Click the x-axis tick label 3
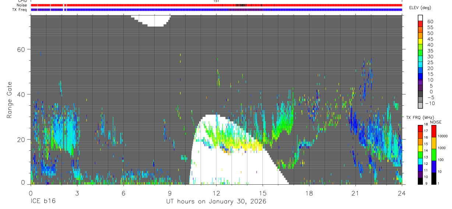This screenshot has width=452, height=209. tap(77, 193)
